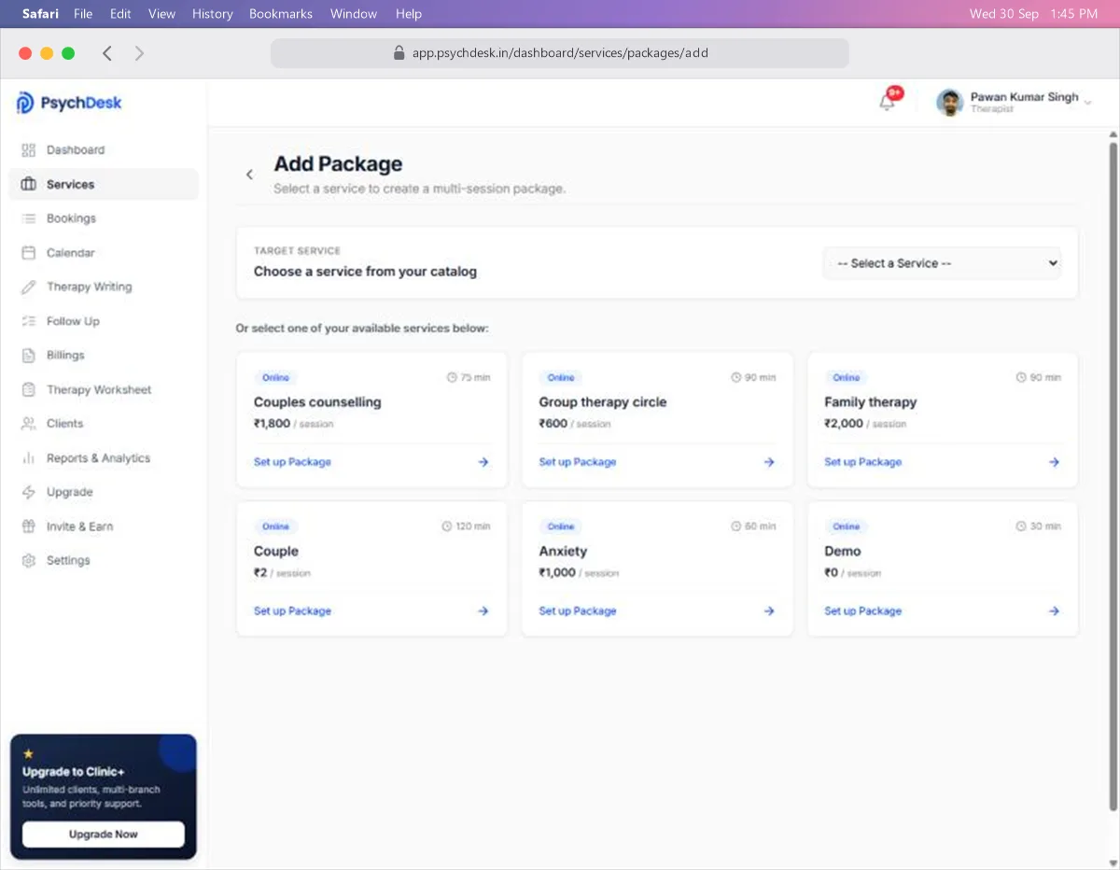Click the Follow Up checklist icon
The image size is (1120, 870).
pyautogui.click(x=28, y=321)
